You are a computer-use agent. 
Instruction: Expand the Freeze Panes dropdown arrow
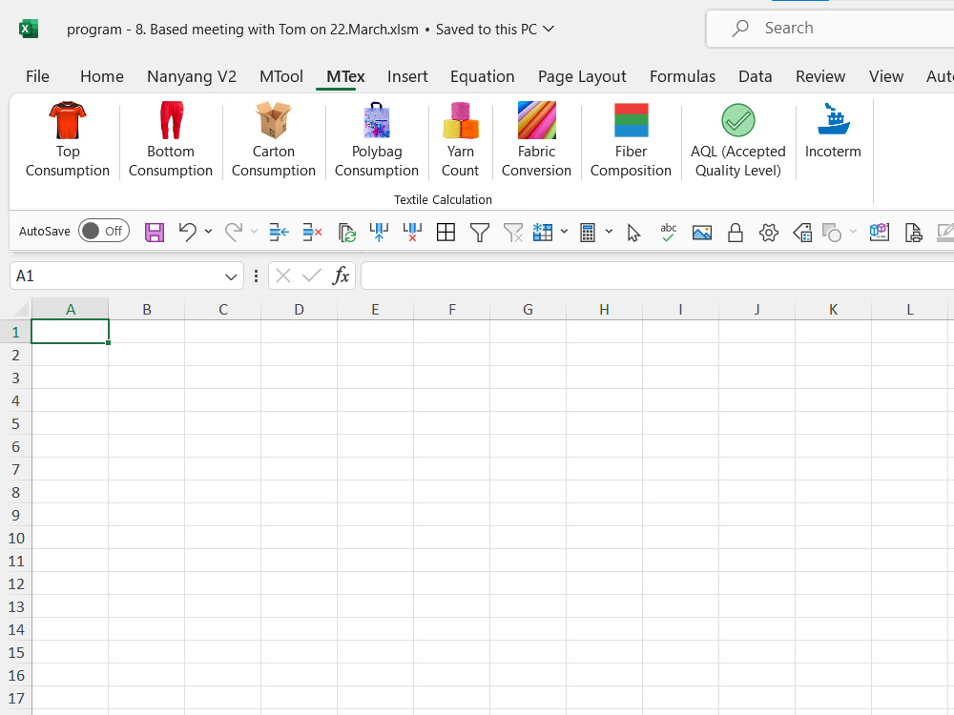click(x=564, y=232)
